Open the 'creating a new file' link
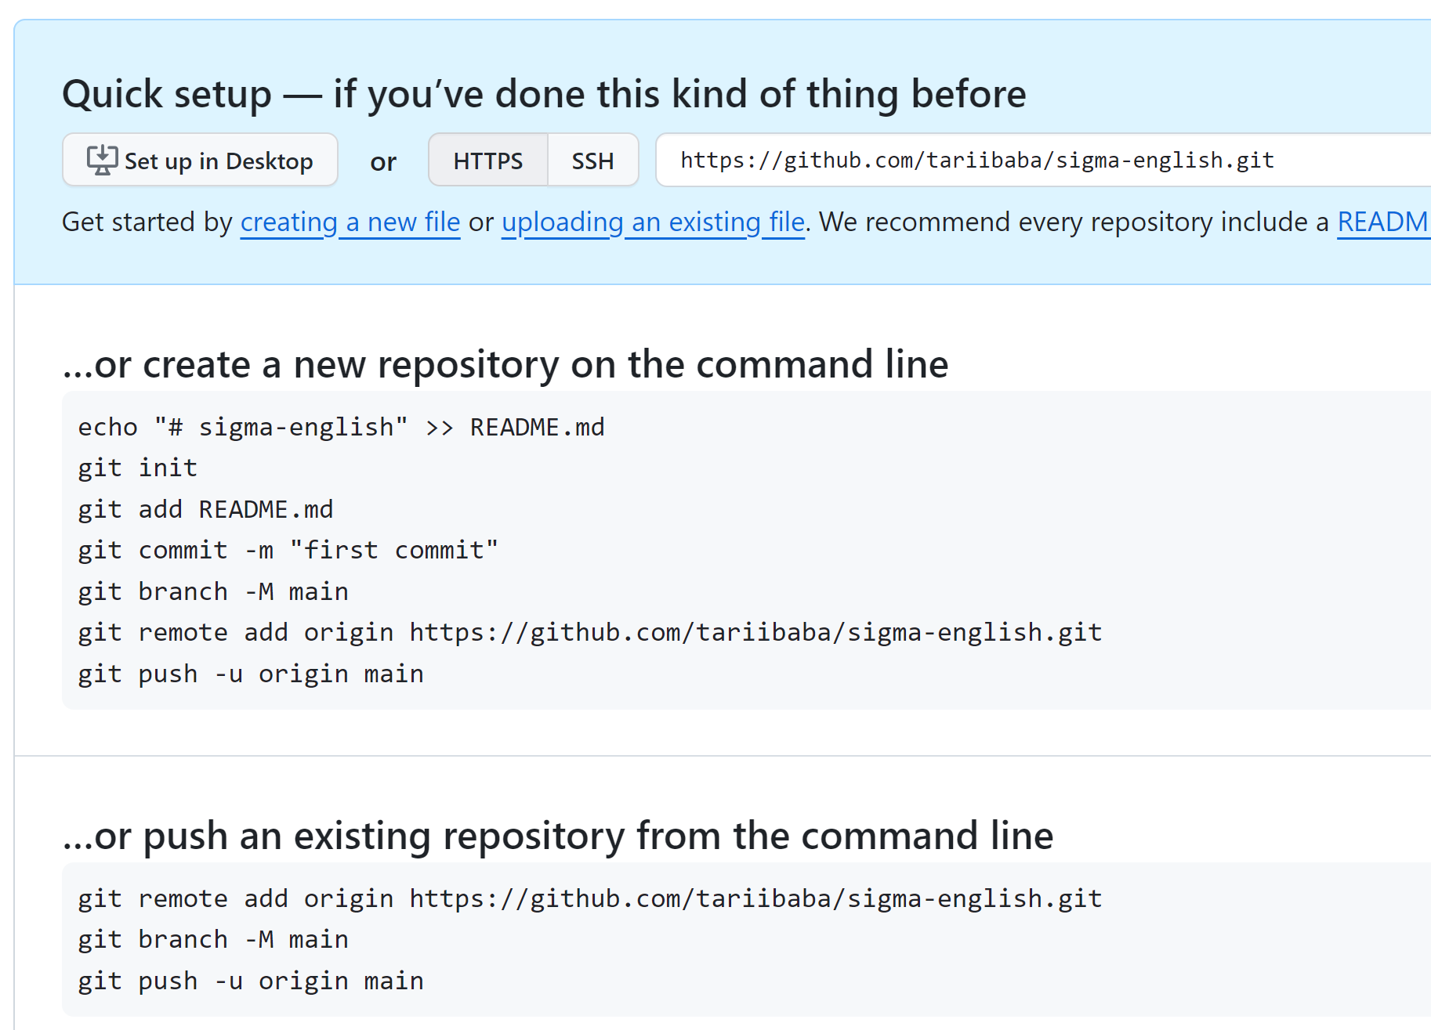 click(350, 222)
